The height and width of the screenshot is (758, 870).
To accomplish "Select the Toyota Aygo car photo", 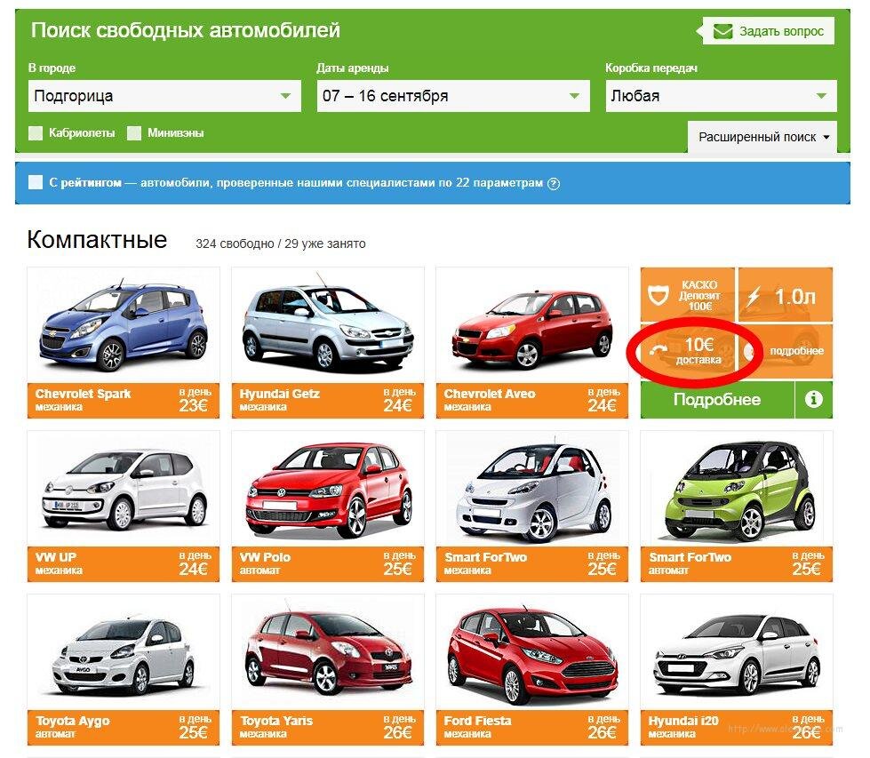I will coord(124,652).
